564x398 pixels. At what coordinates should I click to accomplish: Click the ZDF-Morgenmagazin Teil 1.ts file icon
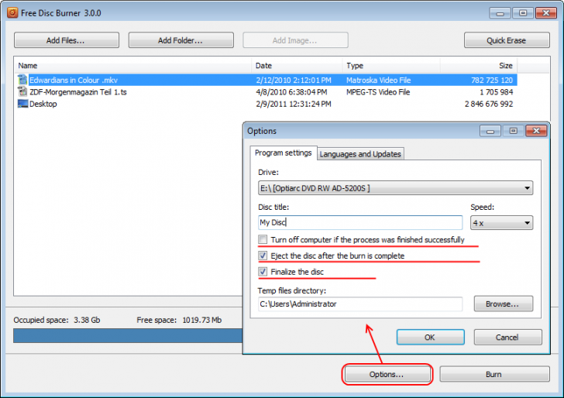(x=22, y=91)
